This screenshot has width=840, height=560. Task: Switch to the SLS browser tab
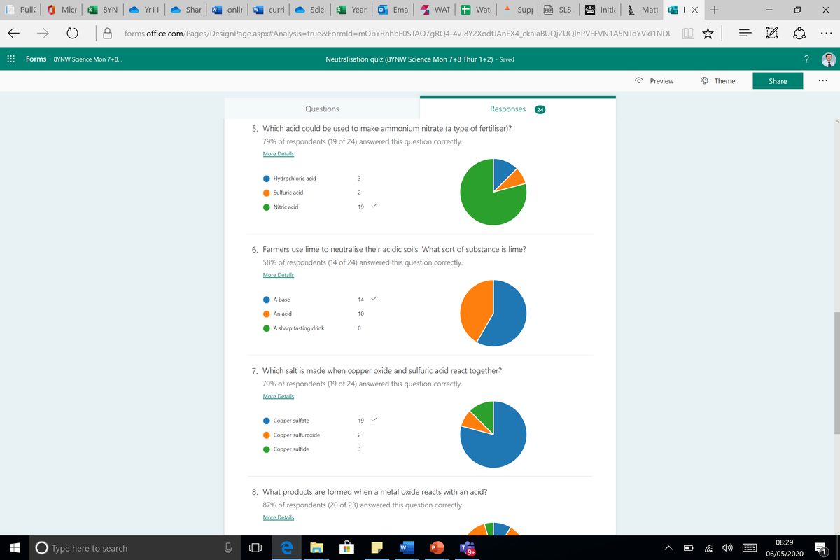(x=558, y=10)
